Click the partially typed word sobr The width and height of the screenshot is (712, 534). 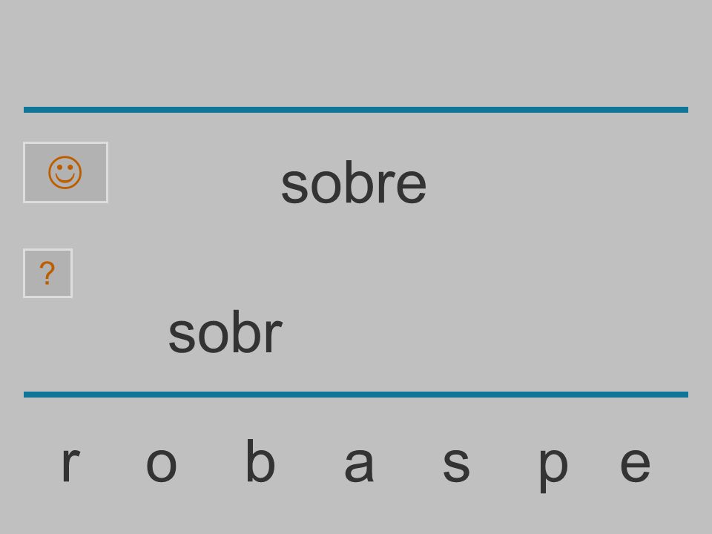tap(225, 332)
